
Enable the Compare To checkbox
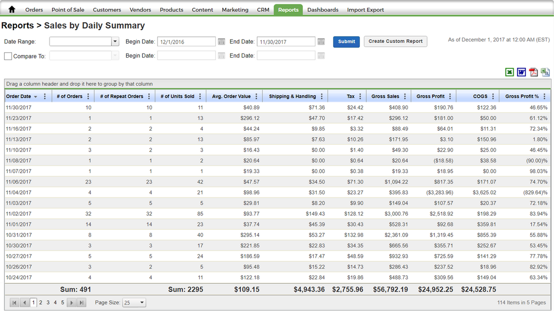click(8, 56)
